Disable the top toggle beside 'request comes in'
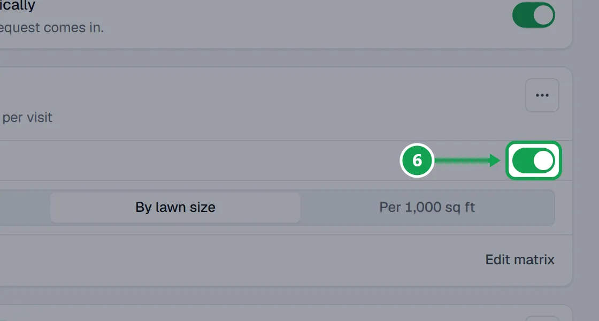This screenshot has height=321, width=599. pos(533,16)
